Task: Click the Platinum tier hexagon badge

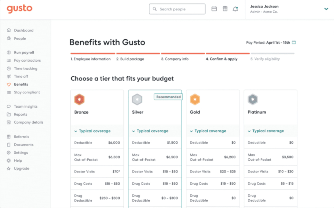Action: pyautogui.click(x=253, y=99)
